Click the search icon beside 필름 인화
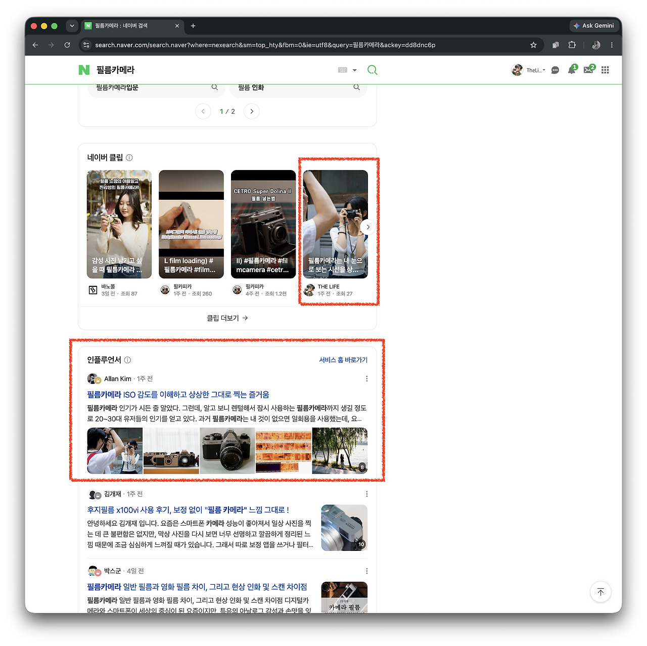The height and width of the screenshot is (646, 647). point(357,87)
